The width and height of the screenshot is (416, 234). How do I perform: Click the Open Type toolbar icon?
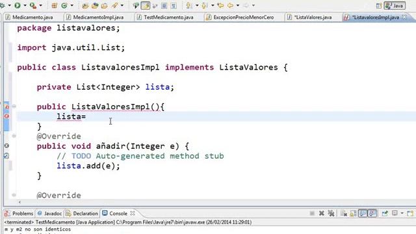(x=85, y=6)
